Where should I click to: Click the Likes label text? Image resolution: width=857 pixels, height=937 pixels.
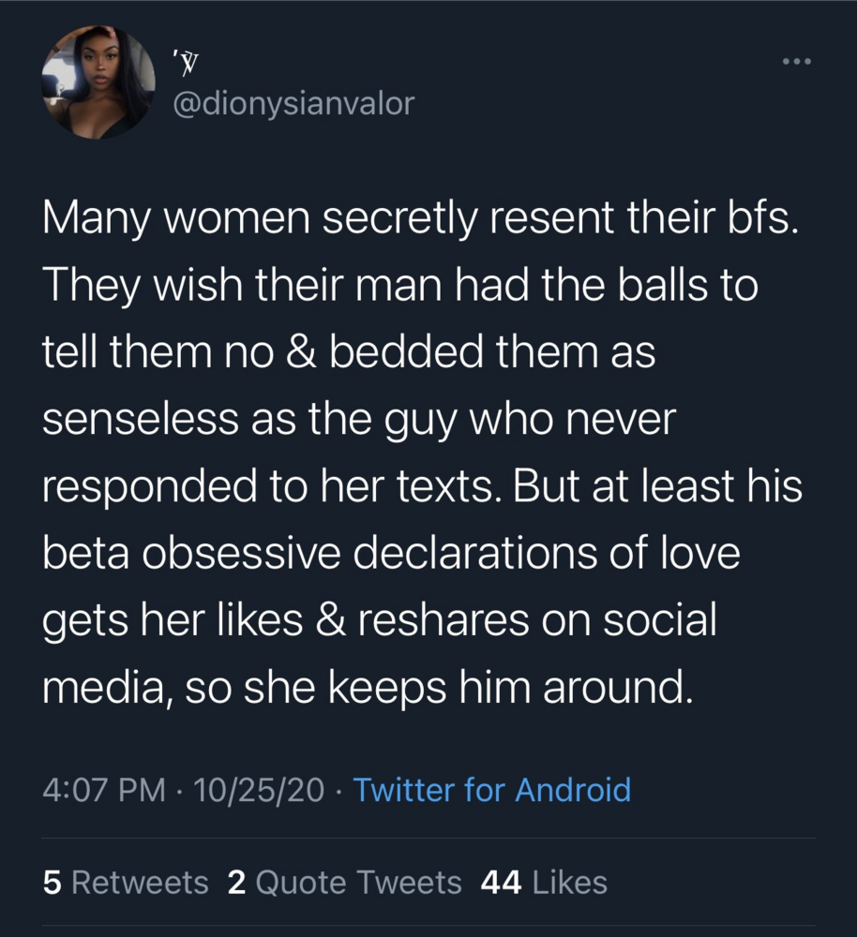click(x=569, y=883)
